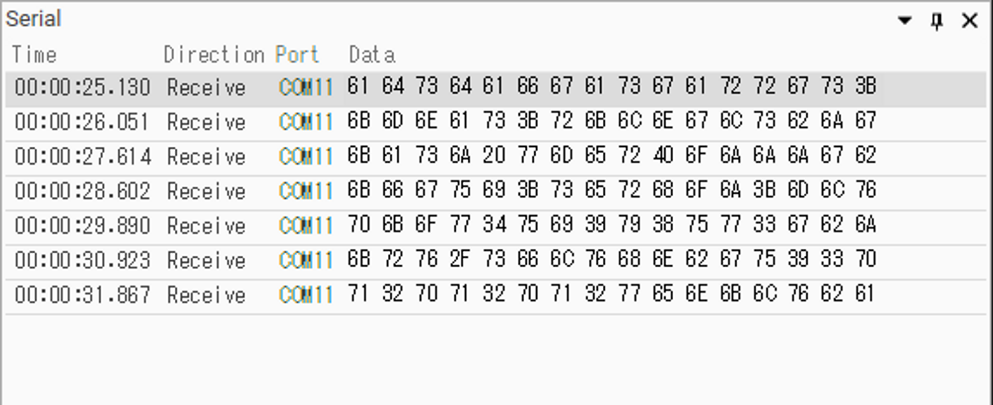Select hex data beginning 71 32 70

(x=611, y=293)
